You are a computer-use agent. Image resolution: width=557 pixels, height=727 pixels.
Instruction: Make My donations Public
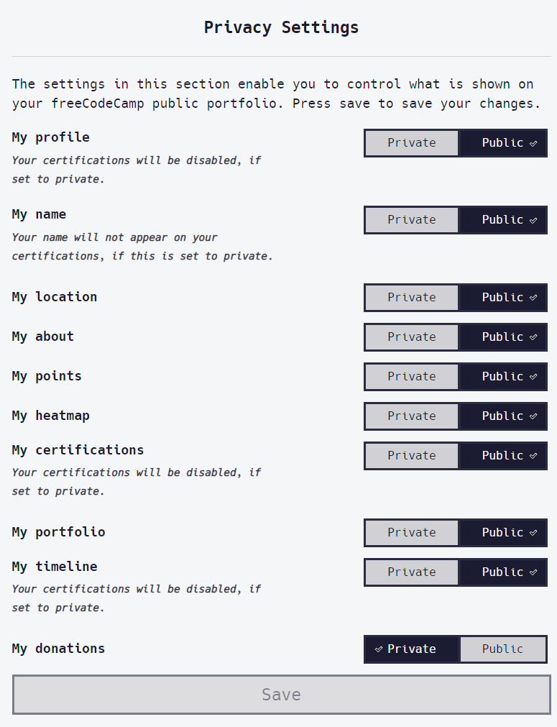(503, 649)
